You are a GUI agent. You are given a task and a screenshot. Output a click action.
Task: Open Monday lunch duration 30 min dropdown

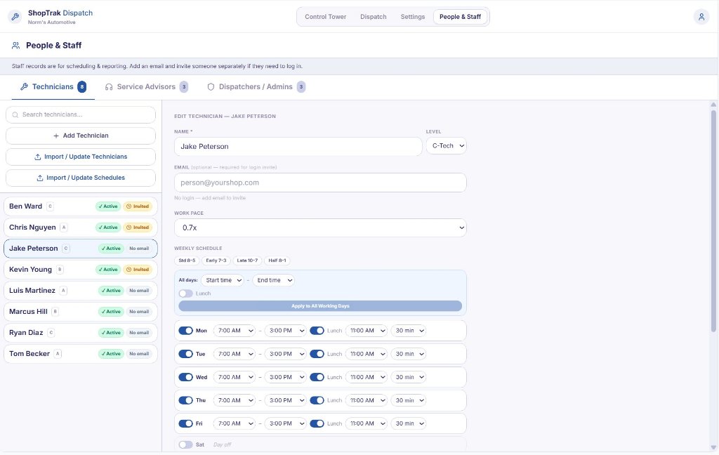click(409, 331)
